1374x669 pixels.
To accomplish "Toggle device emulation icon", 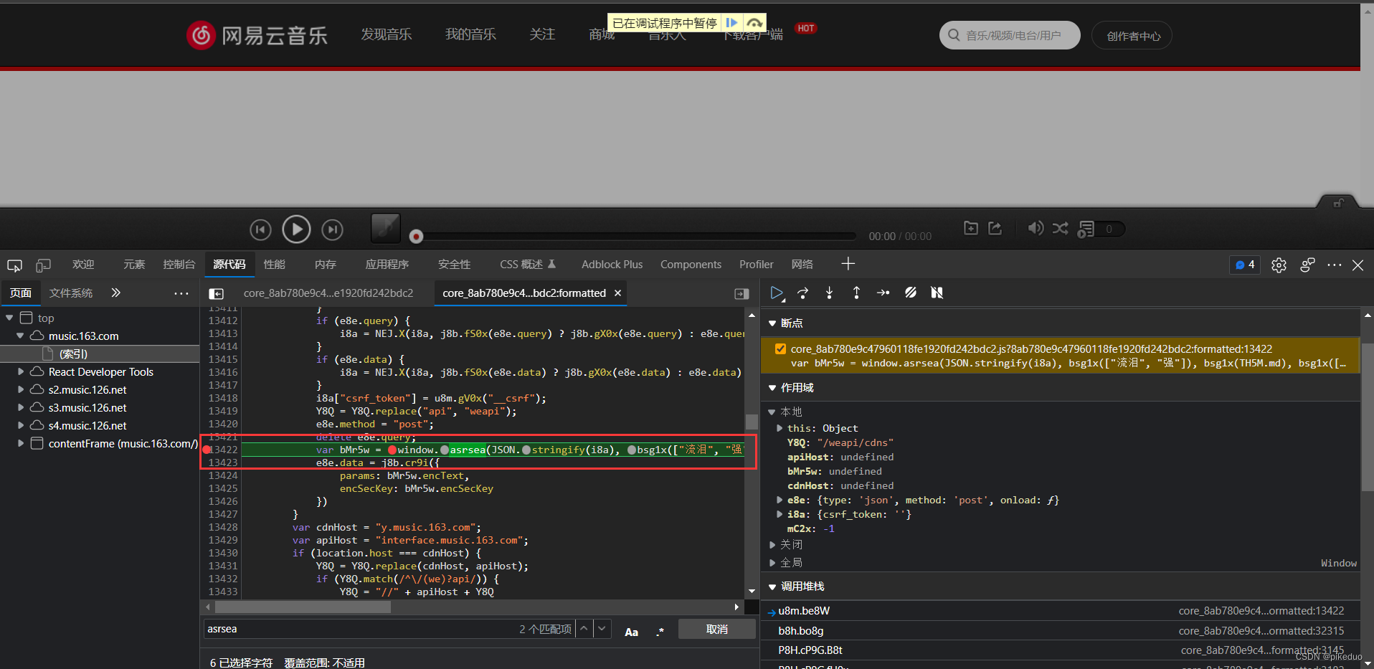I will pos(43,265).
